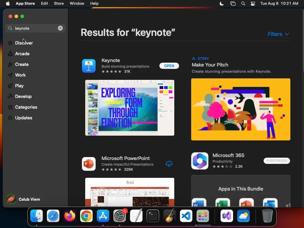Open Calub Viem account profile
The width and height of the screenshot is (304, 228).
(x=23, y=199)
